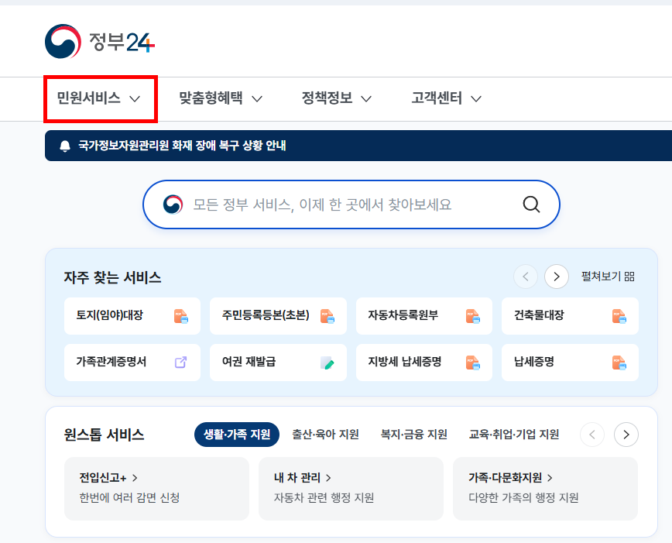Select the 생활·가족 지원 pill toggle

[237, 435]
